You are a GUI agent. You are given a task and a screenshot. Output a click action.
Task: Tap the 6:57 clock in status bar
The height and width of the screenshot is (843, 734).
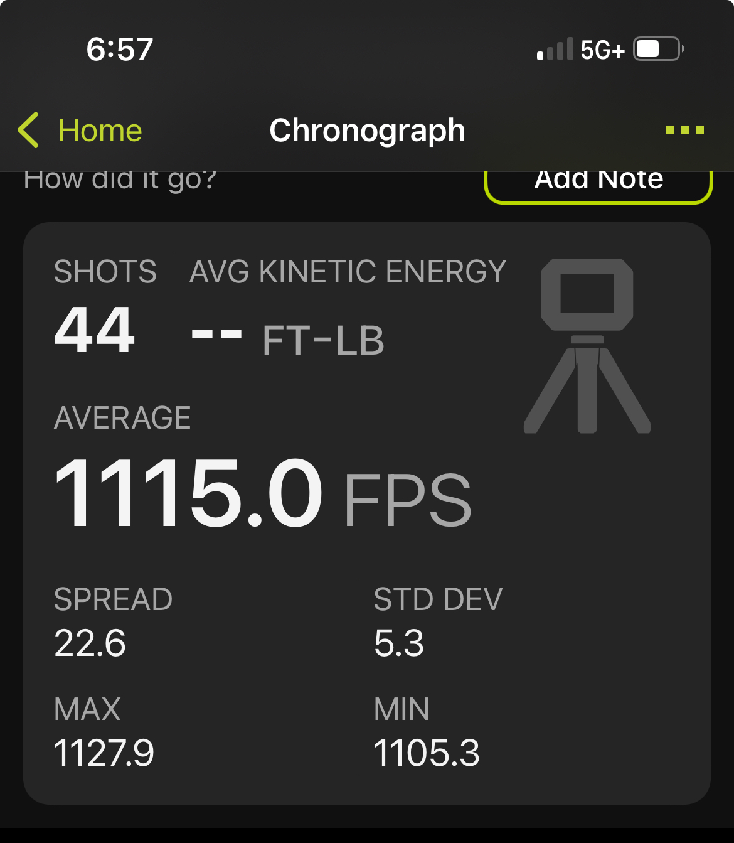pos(120,49)
